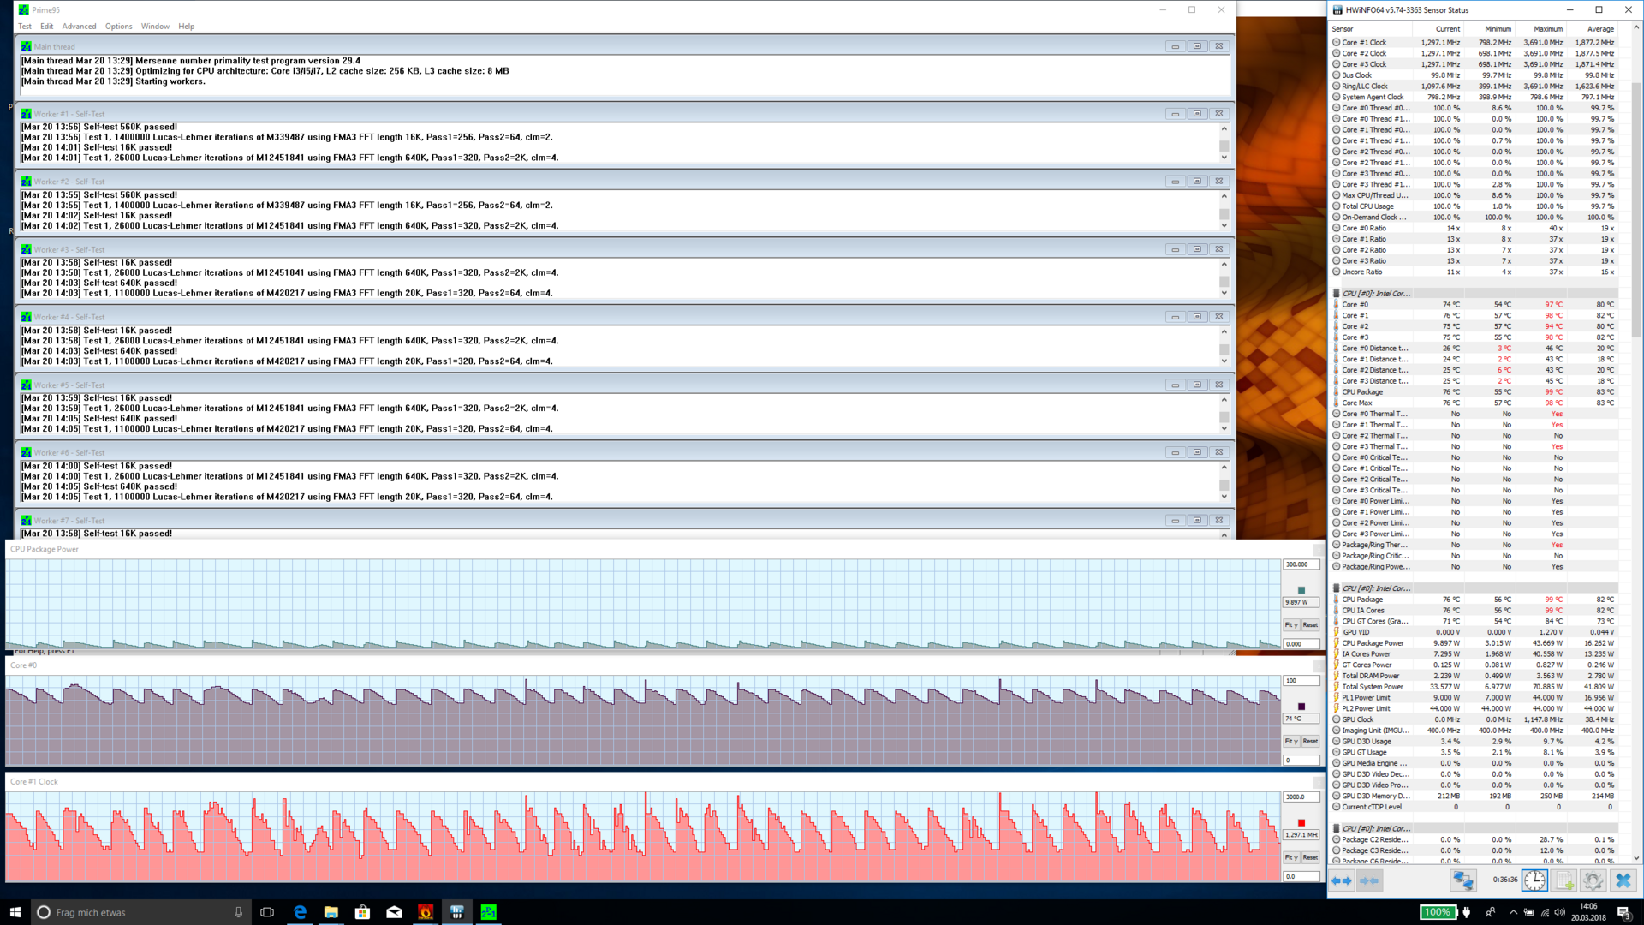The height and width of the screenshot is (925, 1644).
Task: Click the shrink-layout arrows button in HWiNFO
Action: (1369, 880)
